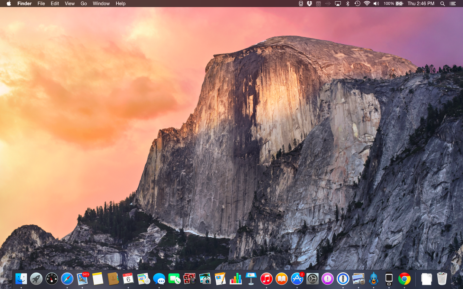
Task: Open the Go menu
Action: [x=84, y=4]
